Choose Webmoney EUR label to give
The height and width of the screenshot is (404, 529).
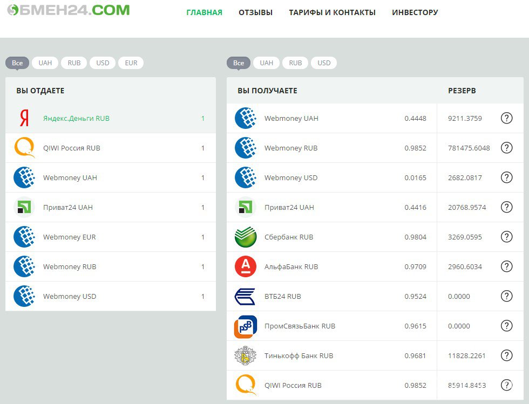point(70,237)
